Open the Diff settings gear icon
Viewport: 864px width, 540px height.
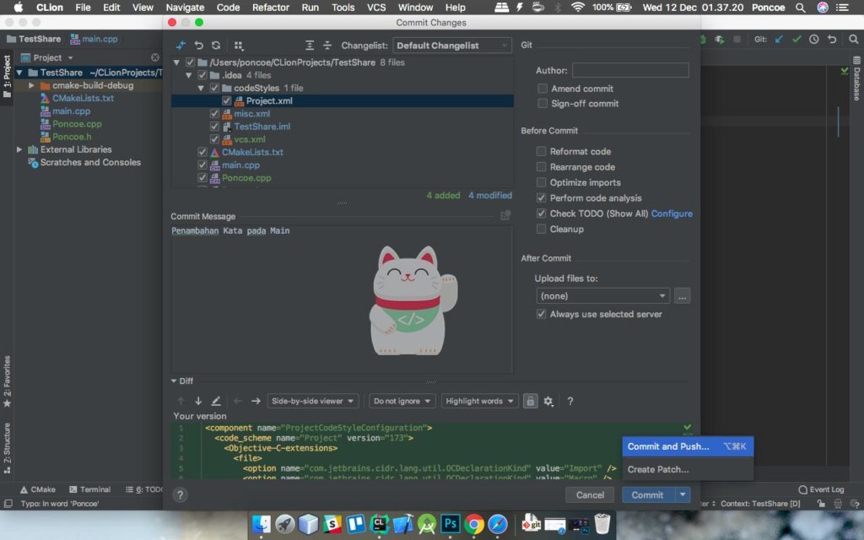coord(548,401)
